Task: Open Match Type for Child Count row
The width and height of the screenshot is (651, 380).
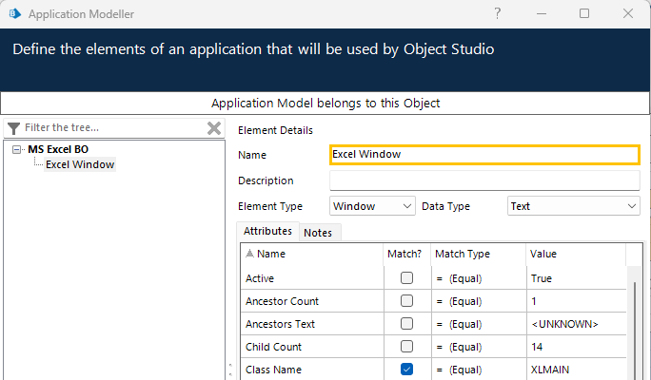Action: tap(479, 347)
